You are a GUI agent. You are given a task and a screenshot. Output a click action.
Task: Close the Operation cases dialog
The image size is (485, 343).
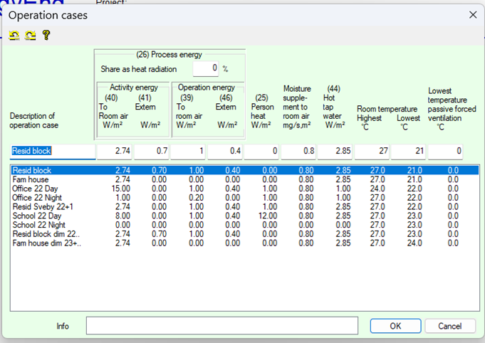472,14
